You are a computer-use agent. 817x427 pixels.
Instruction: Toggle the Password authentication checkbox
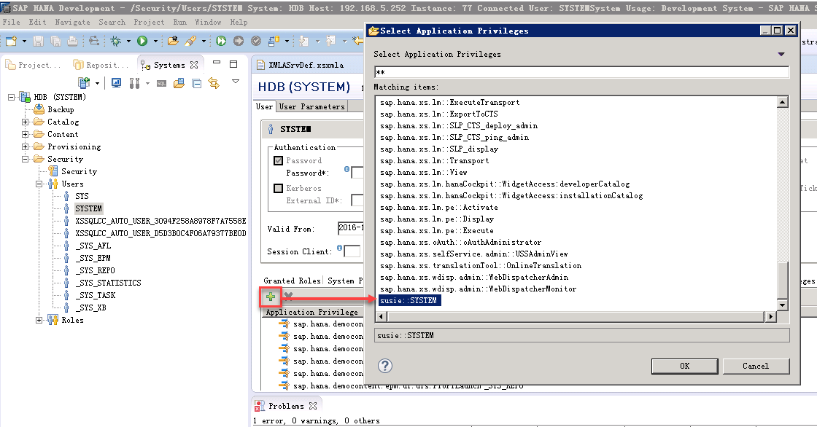(279, 160)
